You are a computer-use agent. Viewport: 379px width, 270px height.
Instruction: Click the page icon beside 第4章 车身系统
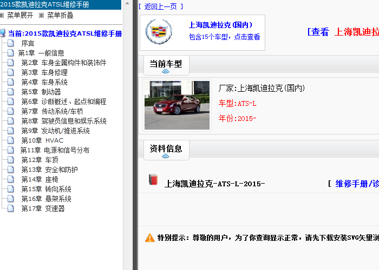11,82
